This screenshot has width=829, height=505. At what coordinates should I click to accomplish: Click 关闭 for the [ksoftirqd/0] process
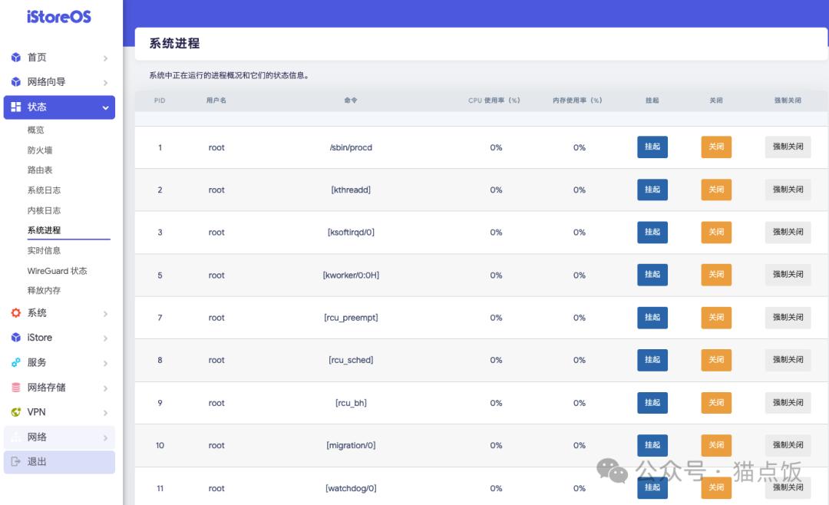click(715, 232)
